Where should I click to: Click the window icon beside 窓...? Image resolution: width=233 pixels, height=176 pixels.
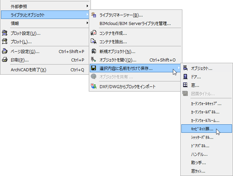click(x=185, y=85)
